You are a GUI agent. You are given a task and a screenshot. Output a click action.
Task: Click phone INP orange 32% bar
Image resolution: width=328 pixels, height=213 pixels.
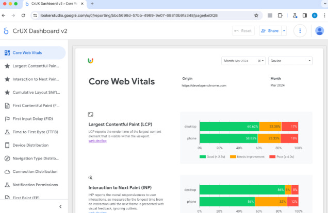pos(271,202)
